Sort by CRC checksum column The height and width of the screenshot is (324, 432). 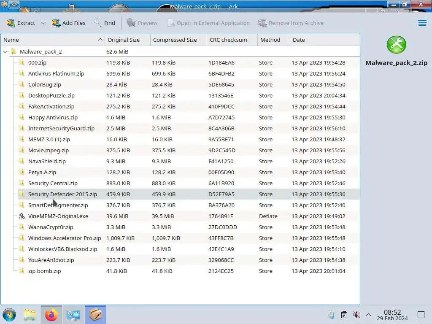coord(232,40)
